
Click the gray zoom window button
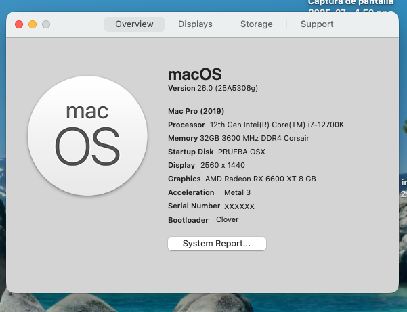pos(46,24)
